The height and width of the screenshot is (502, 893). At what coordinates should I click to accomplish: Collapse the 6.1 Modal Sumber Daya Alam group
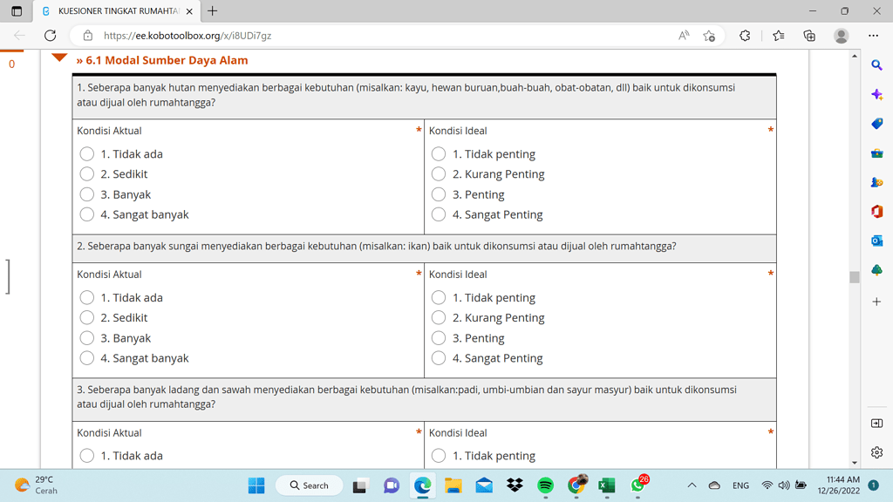59,58
